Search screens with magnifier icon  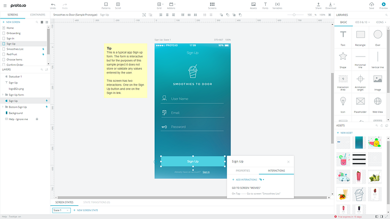pos(37,22)
